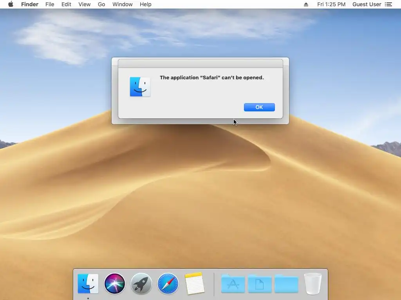The width and height of the screenshot is (401, 300).
Task: Open the Finder application menu
Action: 30,4
